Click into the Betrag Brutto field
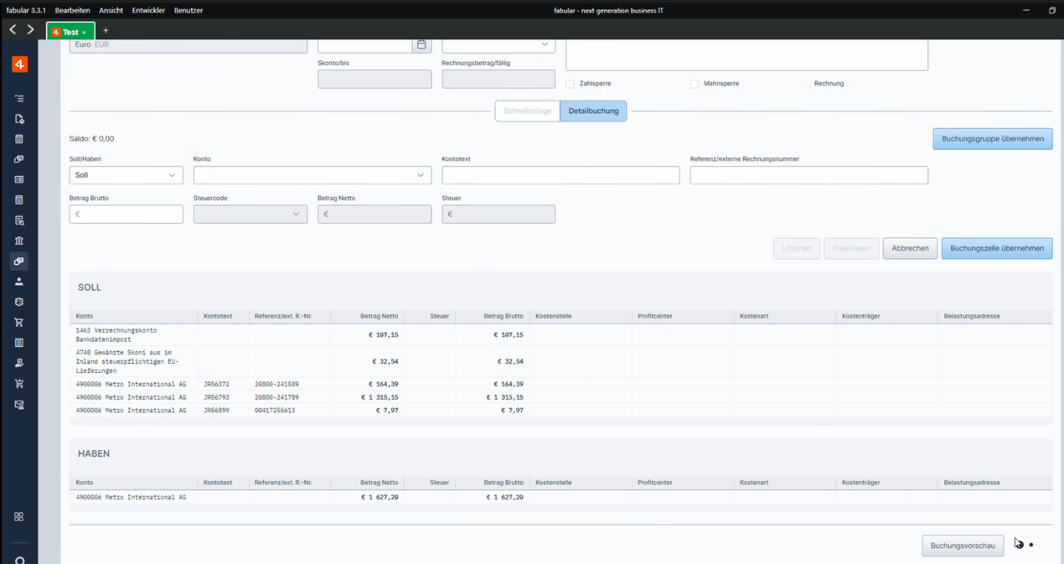The height and width of the screenshot is (564, 1064). [x=126, y=214]
